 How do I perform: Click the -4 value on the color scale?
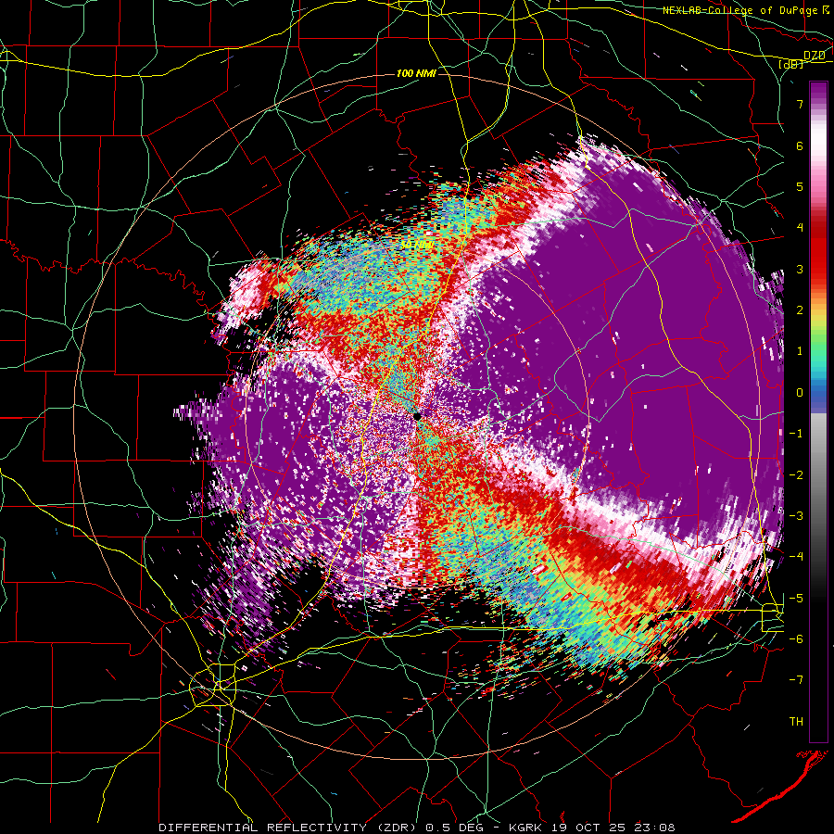(796, 556)
